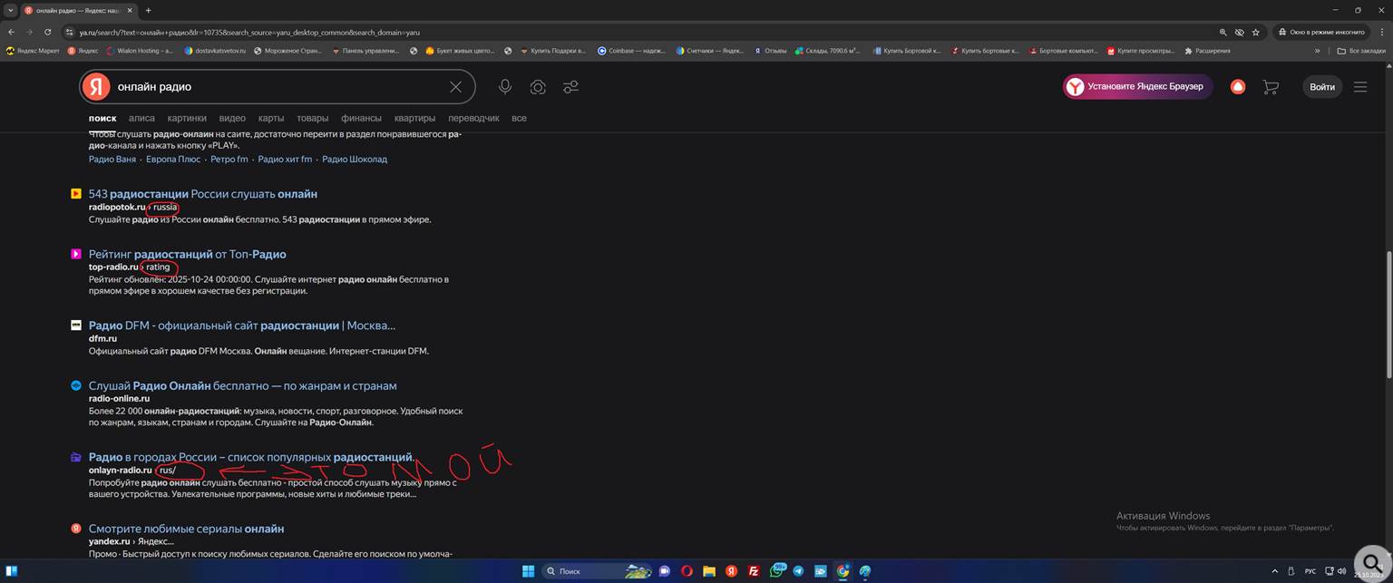Open advanced search filters icon beside the camera
The width and height of the screenshot is (1393, 583).
[570, 87]
